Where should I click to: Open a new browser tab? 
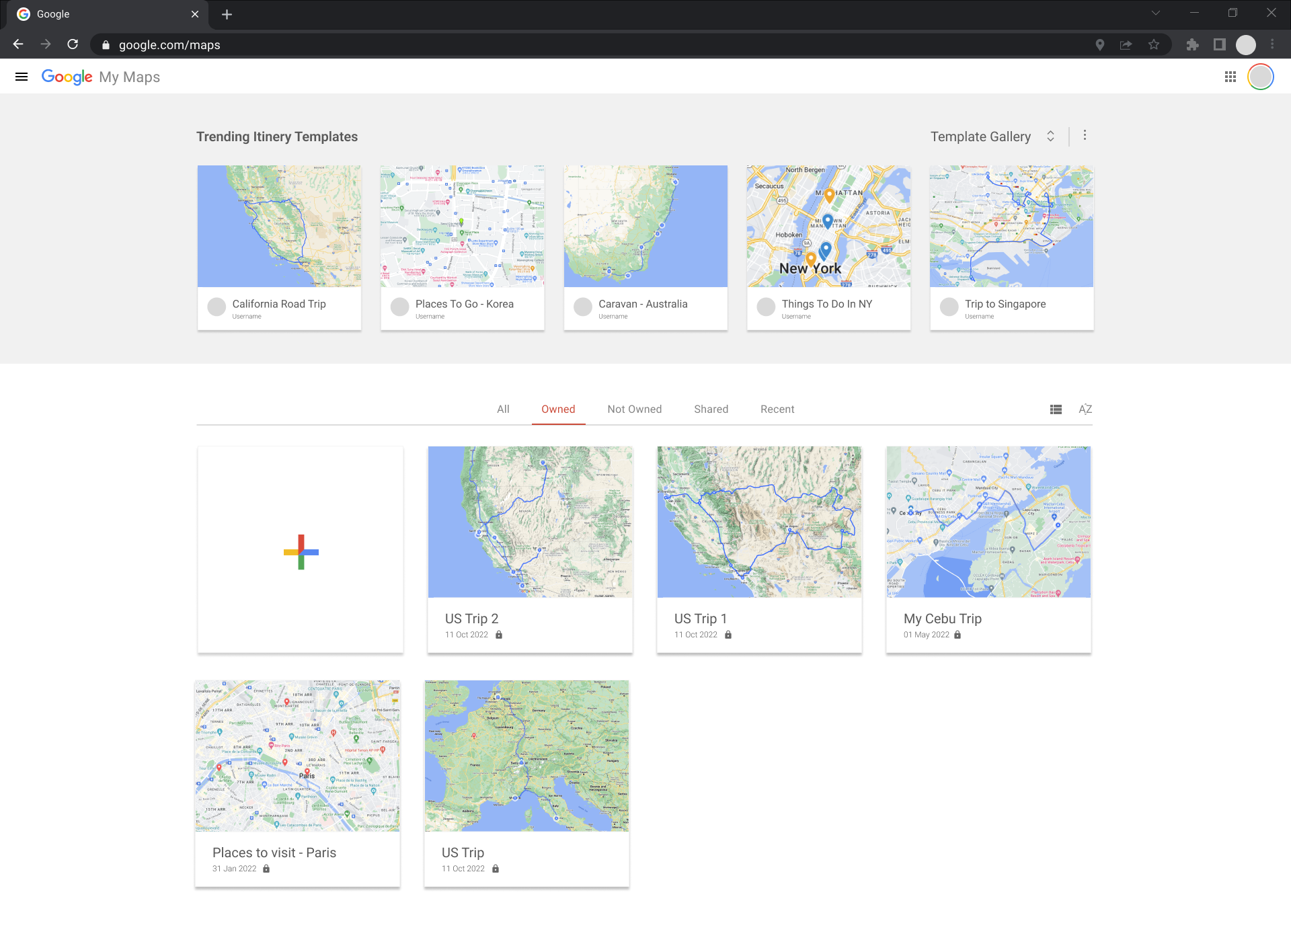tap(227, 14)
